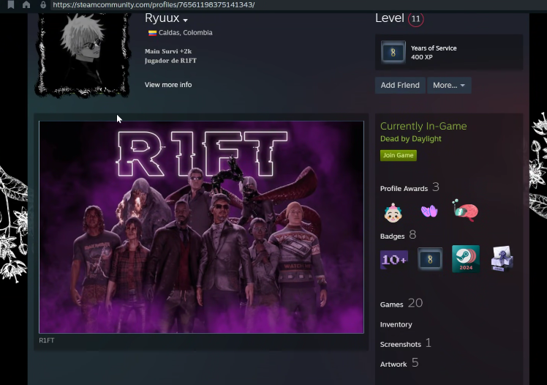Click the bookmark icon in browser toolbar
The image size is (547, 385).
tap(11, 4)
